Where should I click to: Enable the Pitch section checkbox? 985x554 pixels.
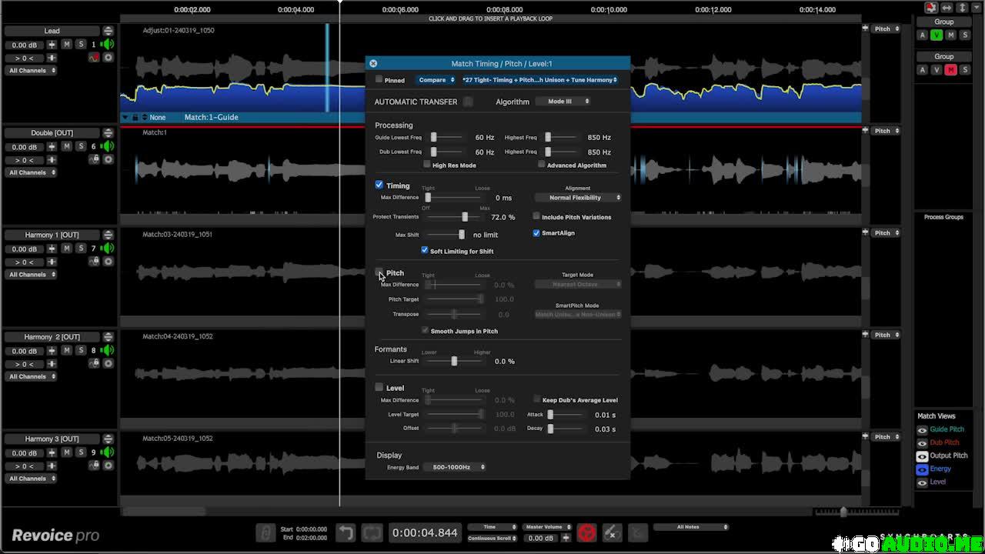(379, 272)
